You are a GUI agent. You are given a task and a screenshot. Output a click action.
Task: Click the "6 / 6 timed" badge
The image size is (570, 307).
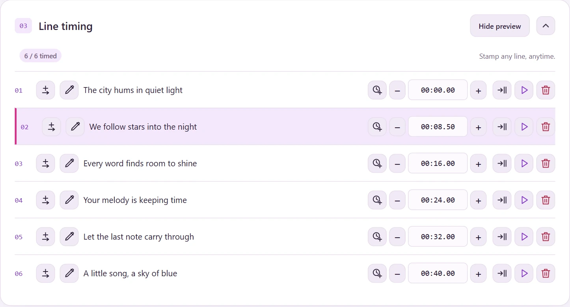(x=41, y=56)
